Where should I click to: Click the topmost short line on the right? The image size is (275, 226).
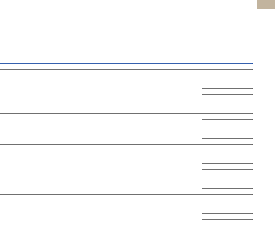coord(227,76)
